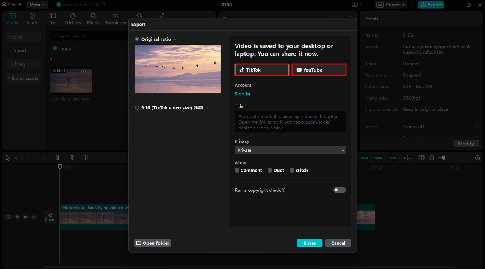Click the Proxy info icon in Details

(477, 126)
